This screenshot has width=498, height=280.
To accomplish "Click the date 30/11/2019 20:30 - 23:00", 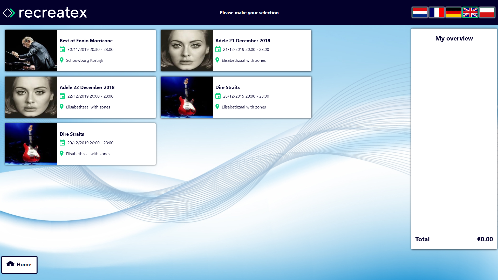I will pyautogui.click(x=90, y=50).
